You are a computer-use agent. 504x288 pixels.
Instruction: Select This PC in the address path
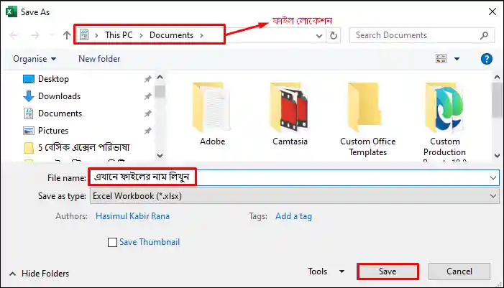pyautogui.click(x=119, y=35)
